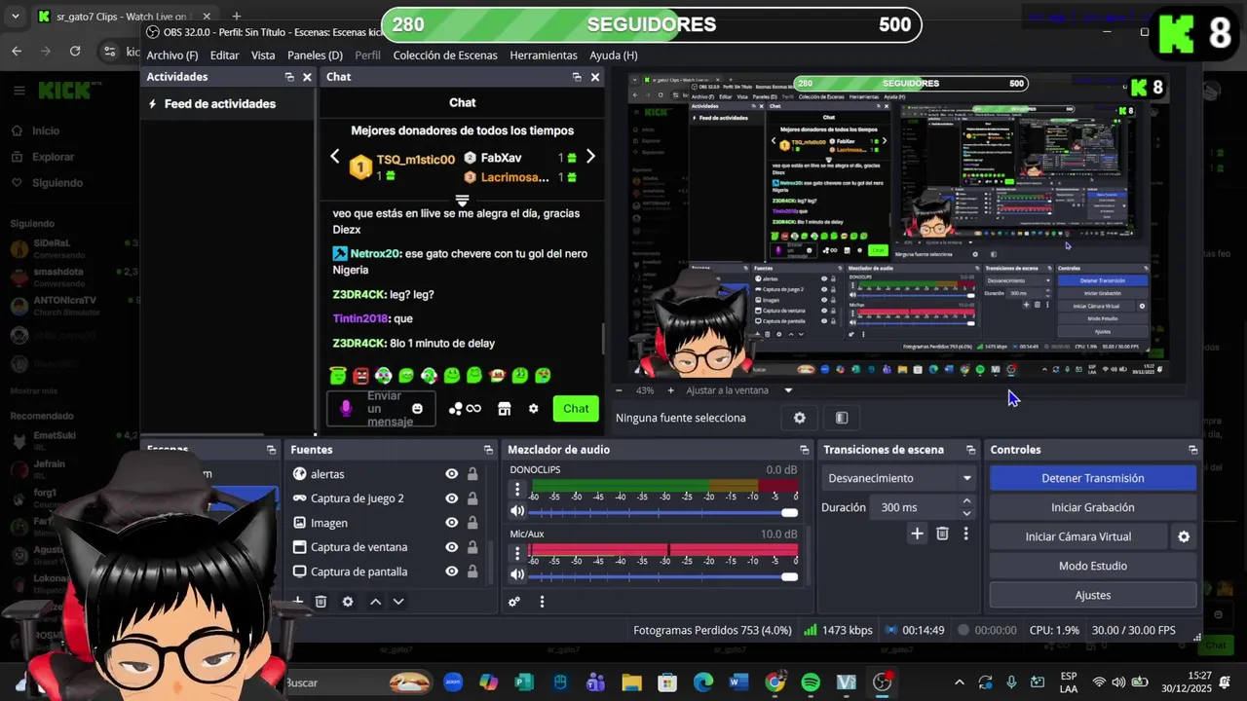Show next top donors with right arrow
The image size is (1247, 701).
click(589, 156)
